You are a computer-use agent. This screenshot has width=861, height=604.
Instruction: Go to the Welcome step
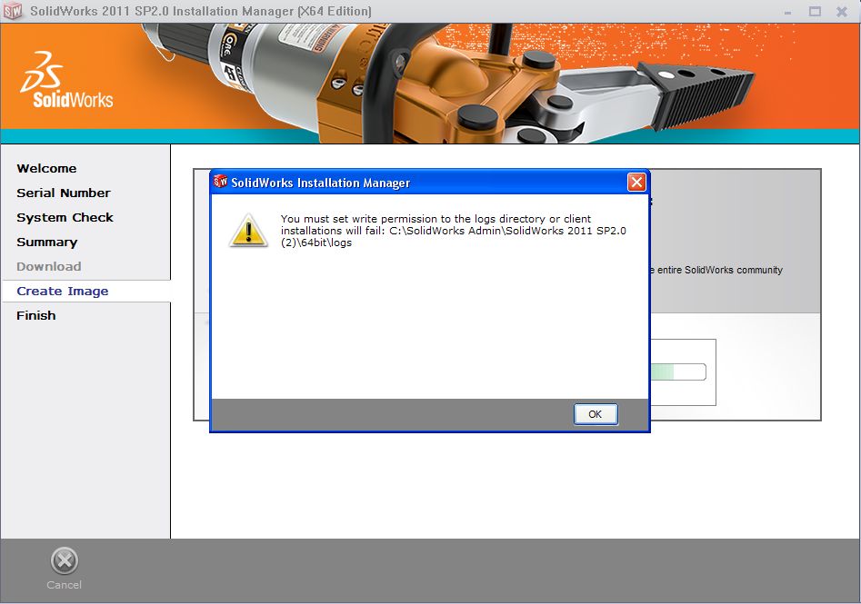(46, 168)
